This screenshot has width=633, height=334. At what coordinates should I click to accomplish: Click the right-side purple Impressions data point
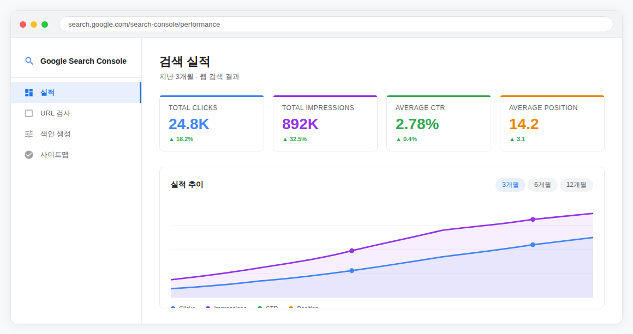tap(533, 220)
